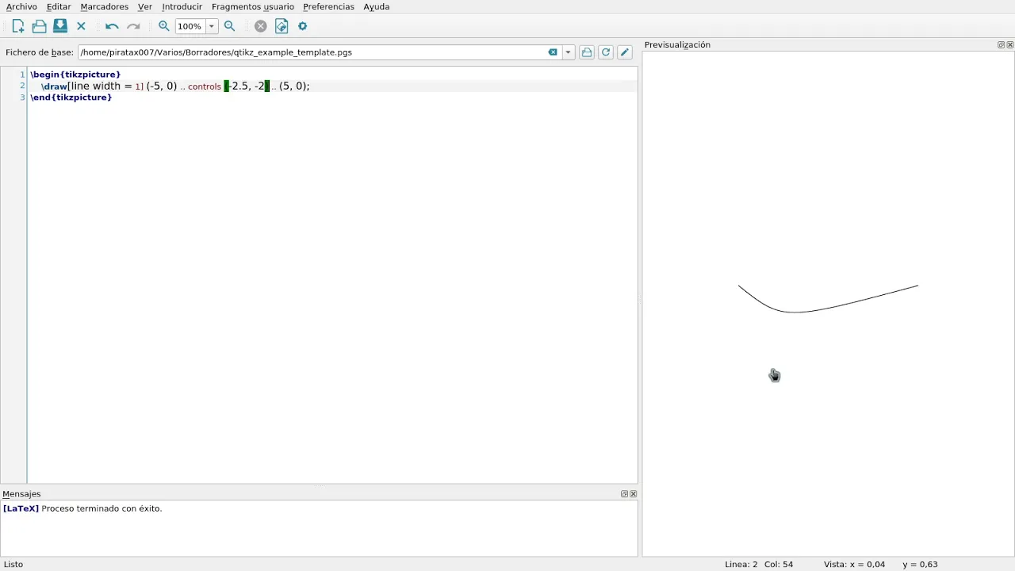The image size is (1015, 571).
Task: Click the 'y = 0,63' status readout
Action: coord(920,565)
